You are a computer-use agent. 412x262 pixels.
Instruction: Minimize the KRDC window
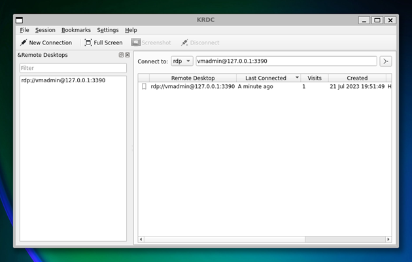(x=364, y=20)
